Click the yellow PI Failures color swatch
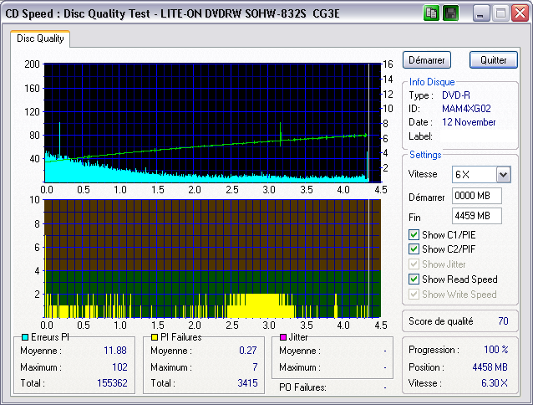533x405 pixels. click(x=155, y=337)
